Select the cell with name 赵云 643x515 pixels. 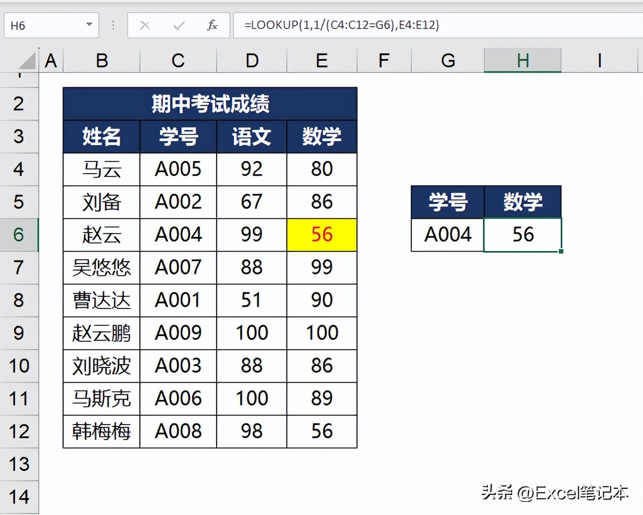click(x=102, y=235)
